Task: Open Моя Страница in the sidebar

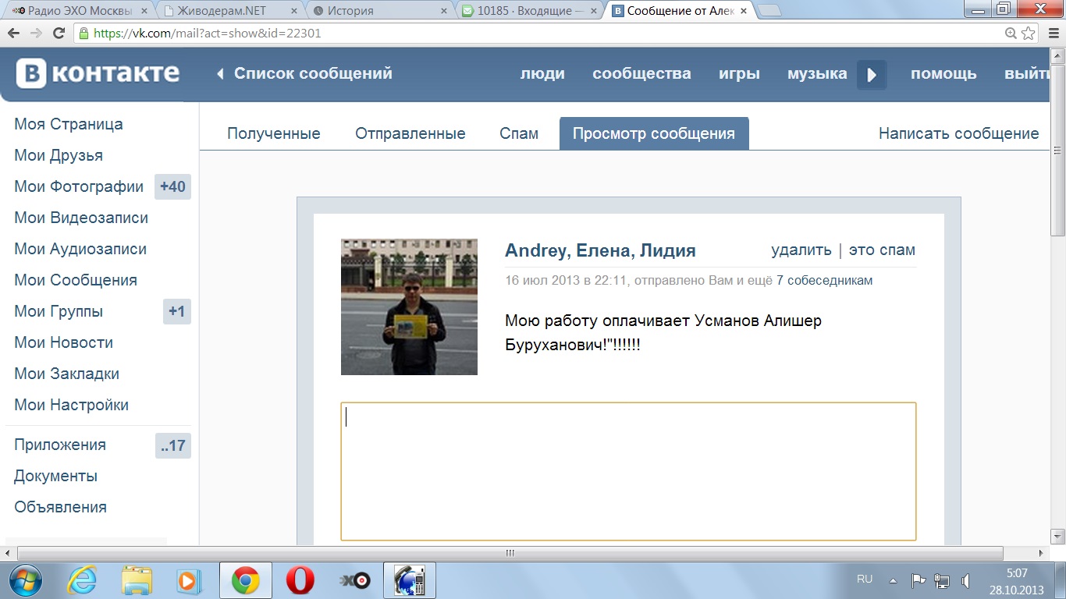Action: click(x=69, y=124)
